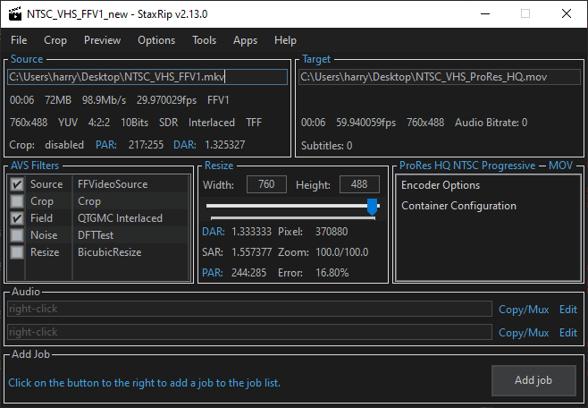Viewport: 588px width, 408px height.
Task: Click the Error value 16.80%
Action: click(332, 273)
